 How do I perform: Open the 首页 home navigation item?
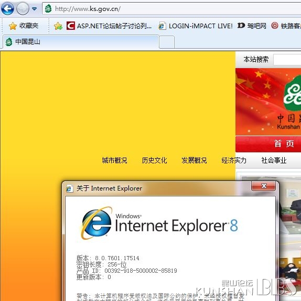284,143
